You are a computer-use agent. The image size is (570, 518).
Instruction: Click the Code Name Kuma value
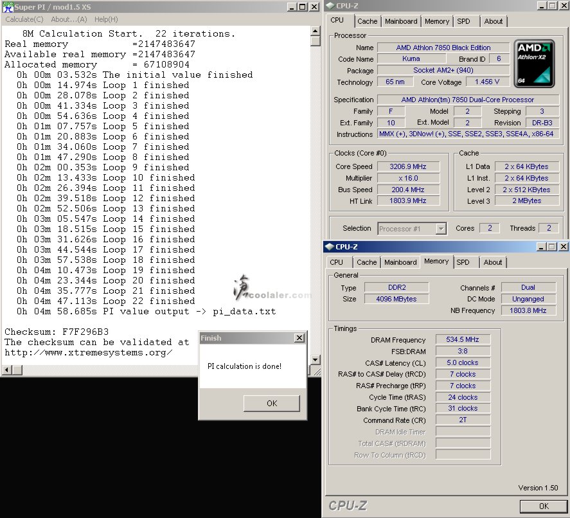click(x=411, y=58)
